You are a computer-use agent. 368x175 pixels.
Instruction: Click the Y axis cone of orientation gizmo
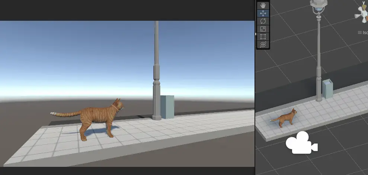364,7
